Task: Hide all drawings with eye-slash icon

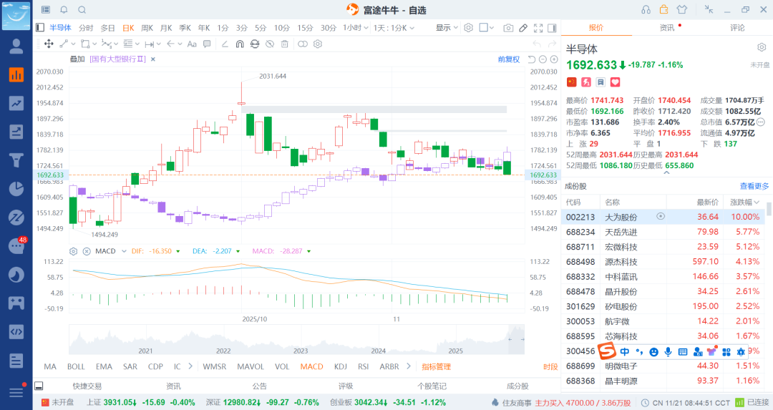Action: 270,44
